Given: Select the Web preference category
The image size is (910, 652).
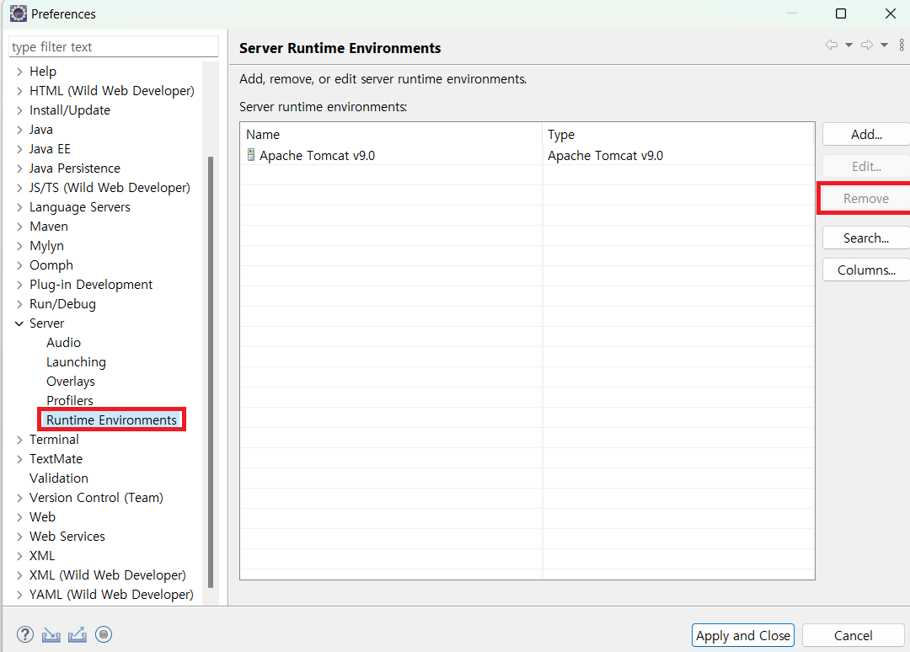Looking at the screenshot, I should pyautogui.click(x=42, y=517).
